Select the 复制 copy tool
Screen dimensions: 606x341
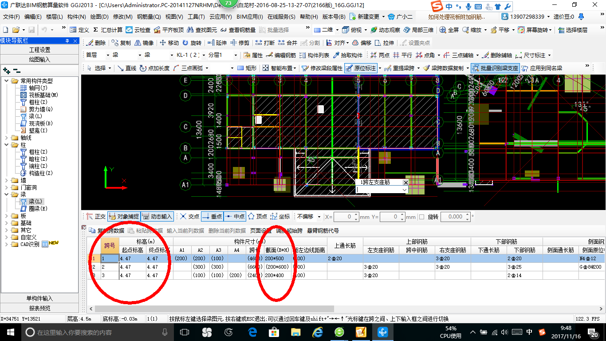tap(122, 43)
